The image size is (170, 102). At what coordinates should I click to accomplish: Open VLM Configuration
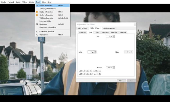[x=53, y=18]
